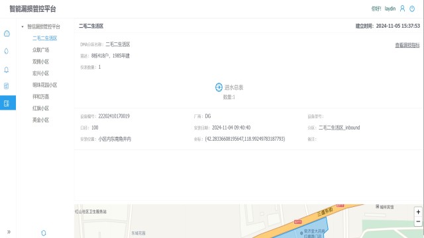424x238 pixels.
Task: Select 英金小区 in the tree
Action: tap(40, 120)
